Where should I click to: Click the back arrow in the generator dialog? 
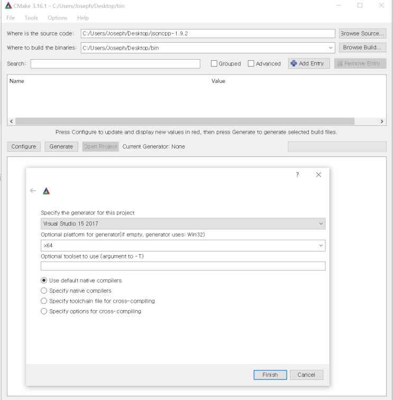33,191
